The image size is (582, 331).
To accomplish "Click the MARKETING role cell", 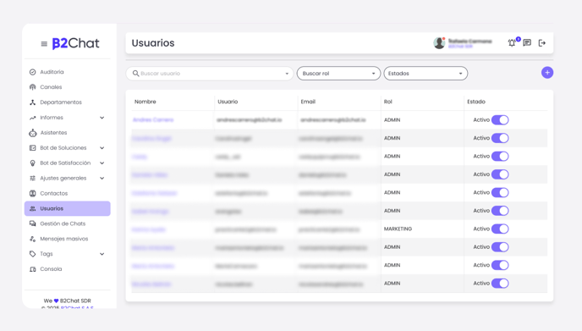I will pyautogui.click(x=398, y=229).
